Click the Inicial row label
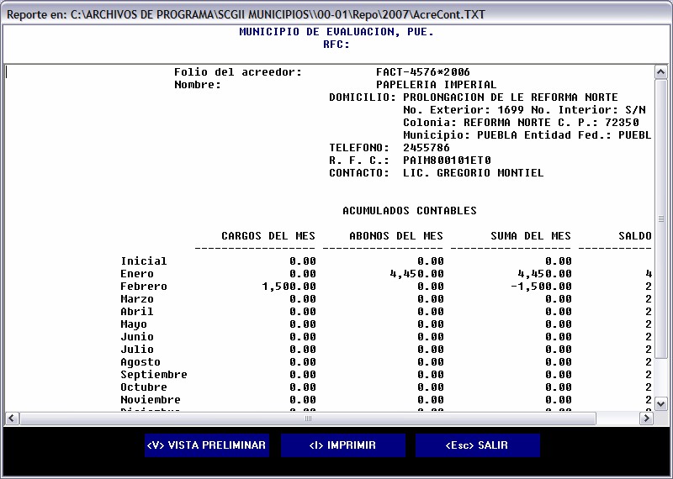This screenshot has width=673, height=479. tap(144, 261)
